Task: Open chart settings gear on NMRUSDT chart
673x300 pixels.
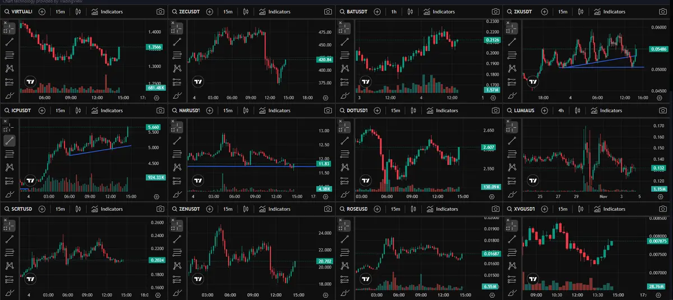Action: 324,197
